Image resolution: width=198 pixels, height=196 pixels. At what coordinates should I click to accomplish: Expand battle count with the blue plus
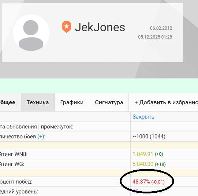point(41,137)
